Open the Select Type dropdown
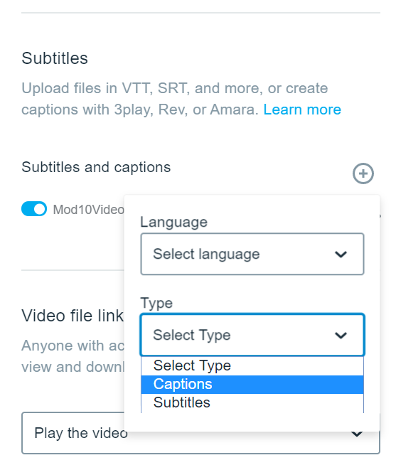396x470 pixels. point(252,335)
